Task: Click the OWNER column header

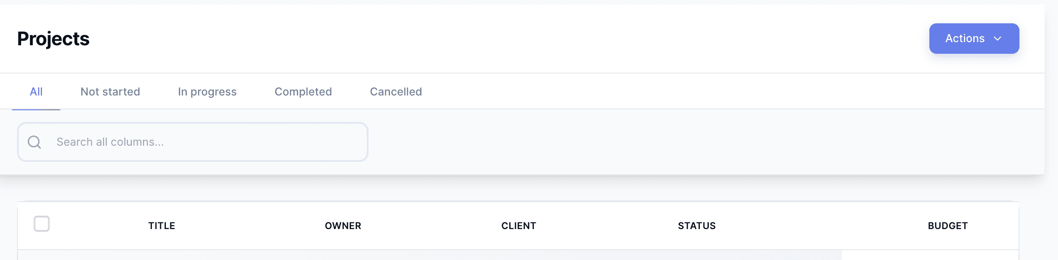Action: pos(343,226)
